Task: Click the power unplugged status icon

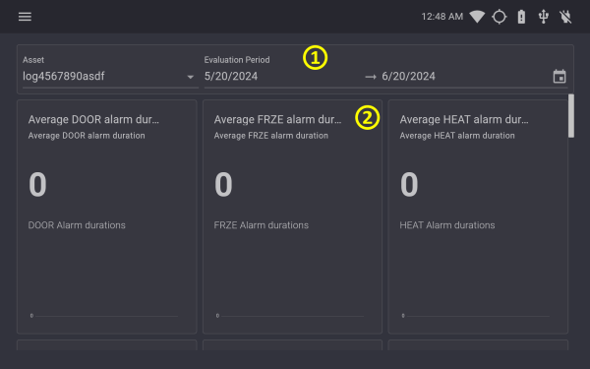Action: pos(565,17)
